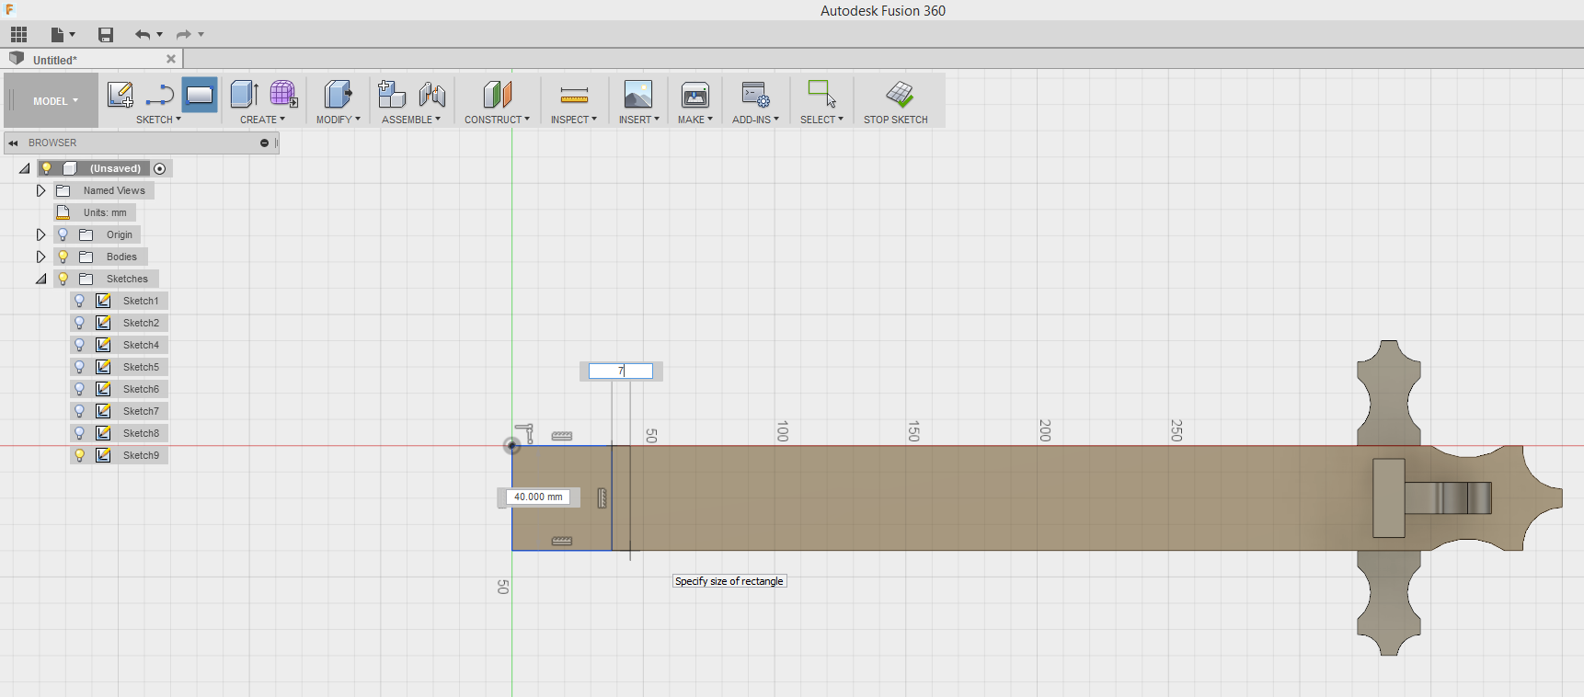This screenshot has width=1584, height=697.
Task: Open the redo history dropdown arrow
Action: click(201, 35)
